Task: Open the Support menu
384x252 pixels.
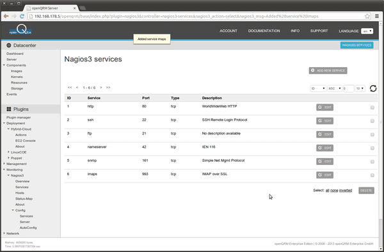Action: [x=319, y=31]
